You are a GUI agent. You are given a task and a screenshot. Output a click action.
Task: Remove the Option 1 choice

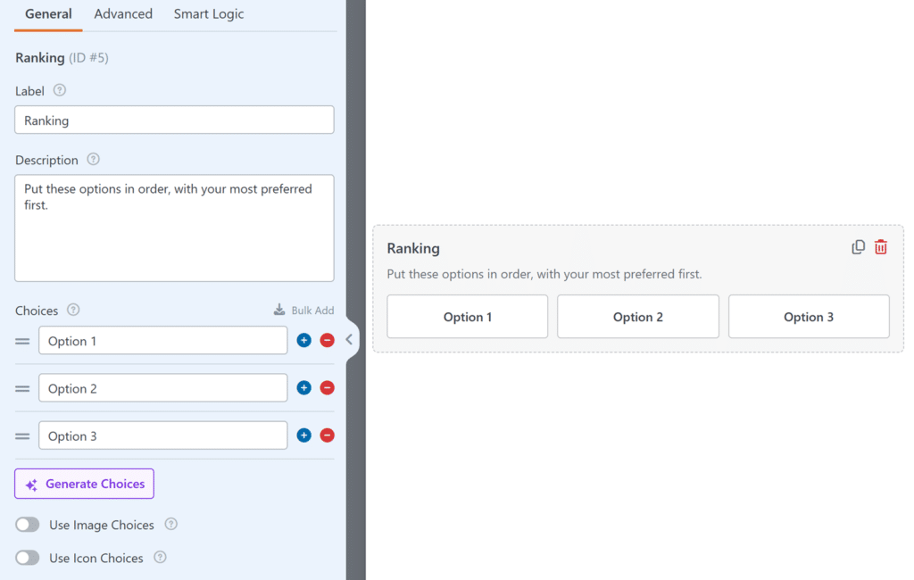pos(327,341)
